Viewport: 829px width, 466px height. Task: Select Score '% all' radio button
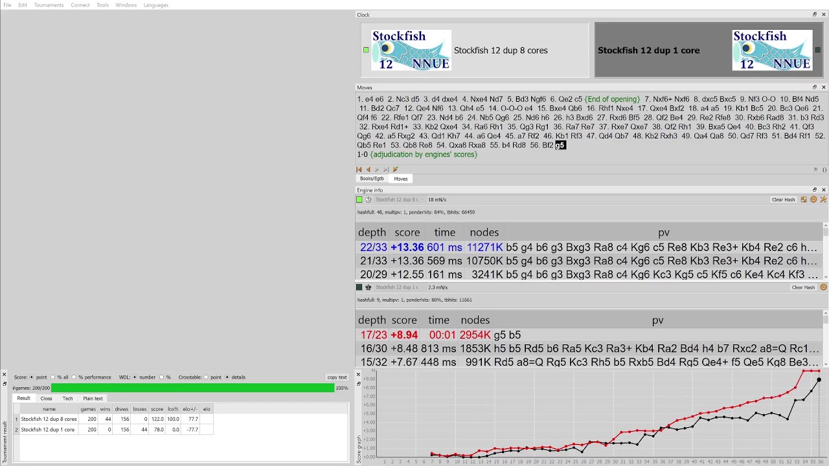point(53,377)
